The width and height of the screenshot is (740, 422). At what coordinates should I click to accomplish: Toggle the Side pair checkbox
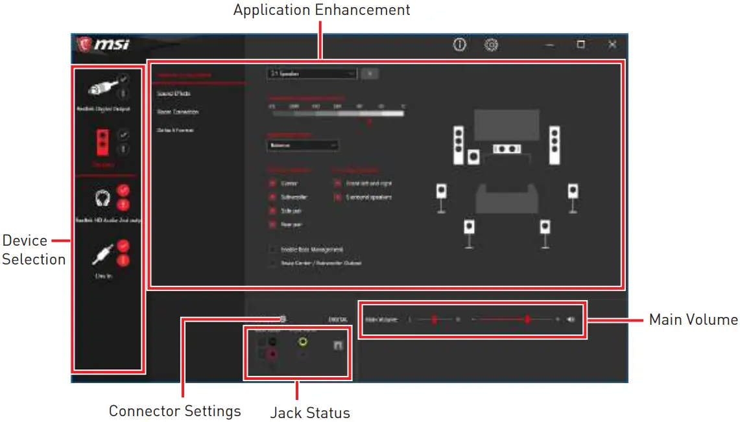[272, 211]
